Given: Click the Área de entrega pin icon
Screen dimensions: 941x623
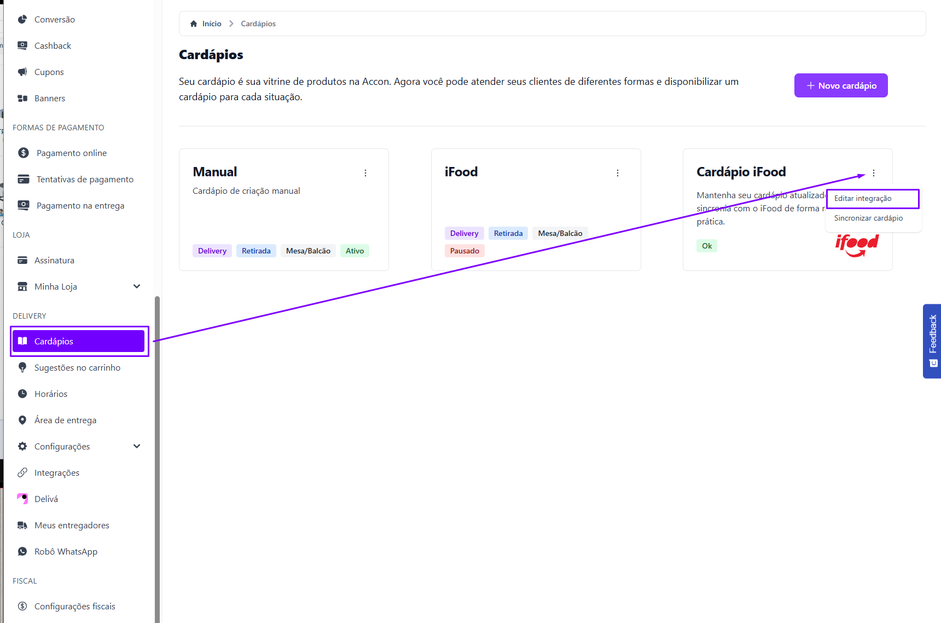Looking at the screenshot, I should coord(22,420).
